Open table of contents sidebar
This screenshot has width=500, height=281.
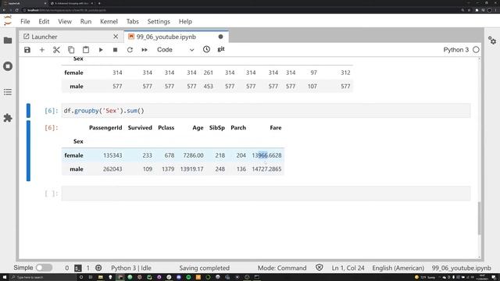coord(8,92)
